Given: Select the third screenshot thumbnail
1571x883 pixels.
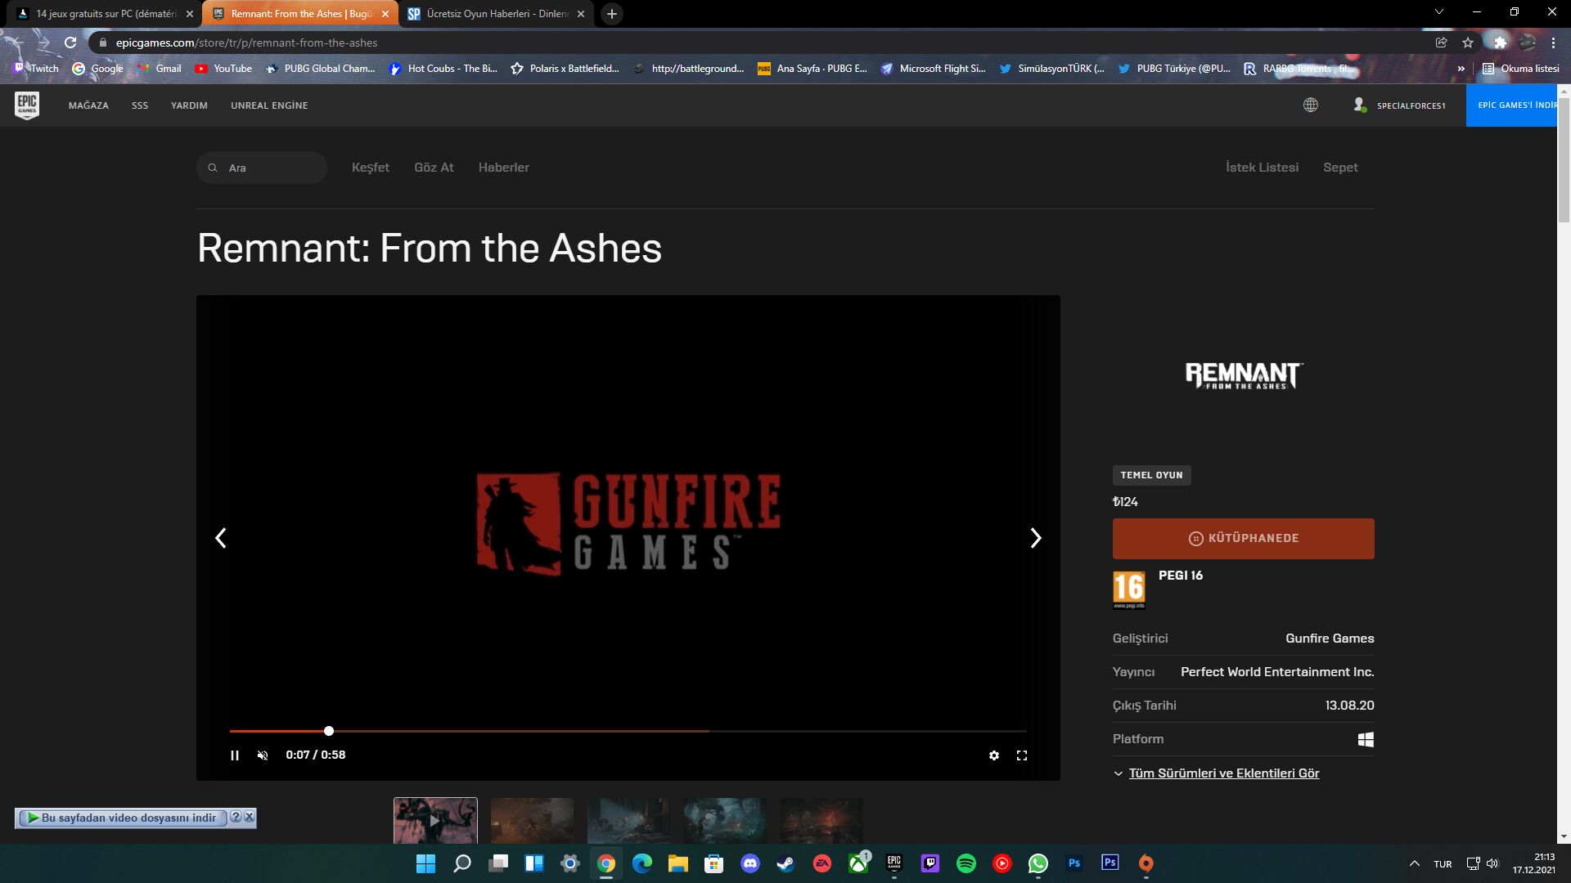Looking at the screenshot, I should 628,821.
